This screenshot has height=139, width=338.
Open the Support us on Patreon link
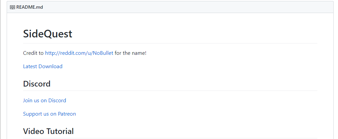(x=50, y=114)
